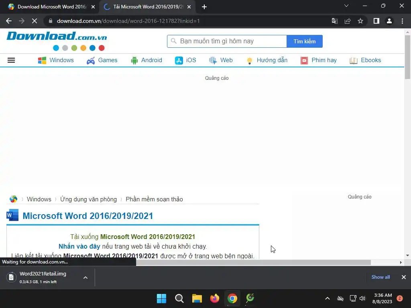Open the 'Phim hay' category
This screenshot has height=308, width=411.
(x=318, y=60)
